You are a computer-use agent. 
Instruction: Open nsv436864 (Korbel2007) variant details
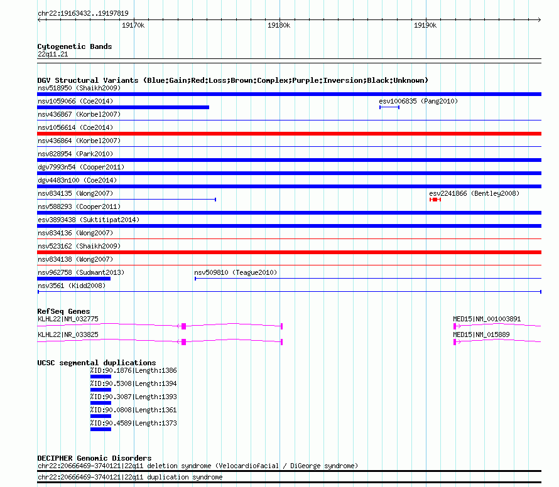79,141
